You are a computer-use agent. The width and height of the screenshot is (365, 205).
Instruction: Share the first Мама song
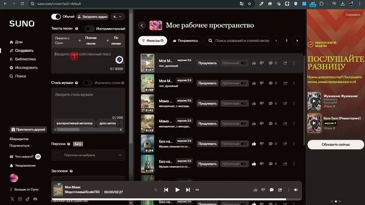[285, 104]
